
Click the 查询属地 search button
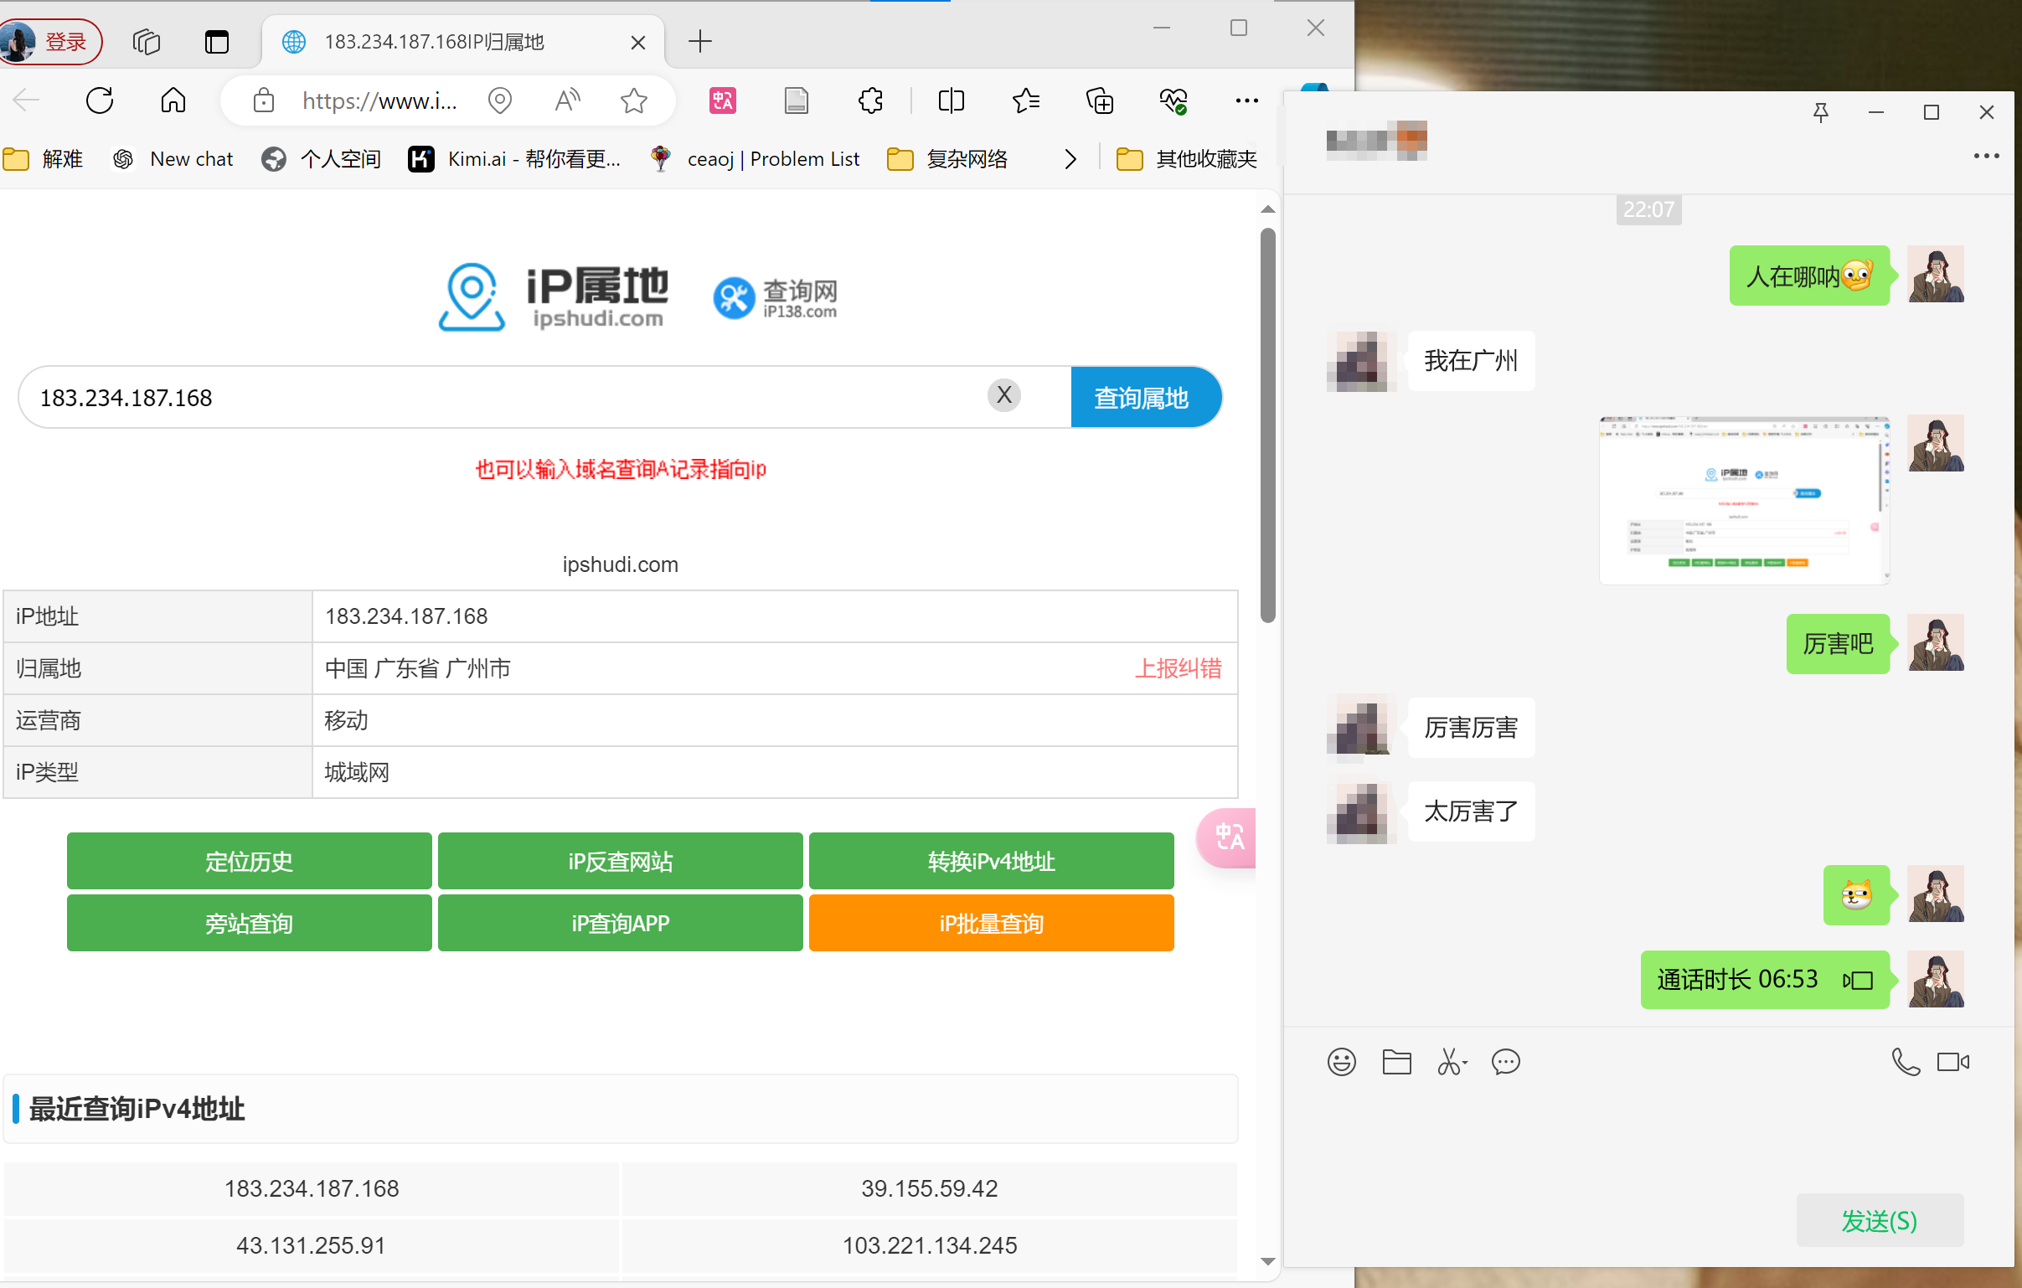click(1142, 397)
